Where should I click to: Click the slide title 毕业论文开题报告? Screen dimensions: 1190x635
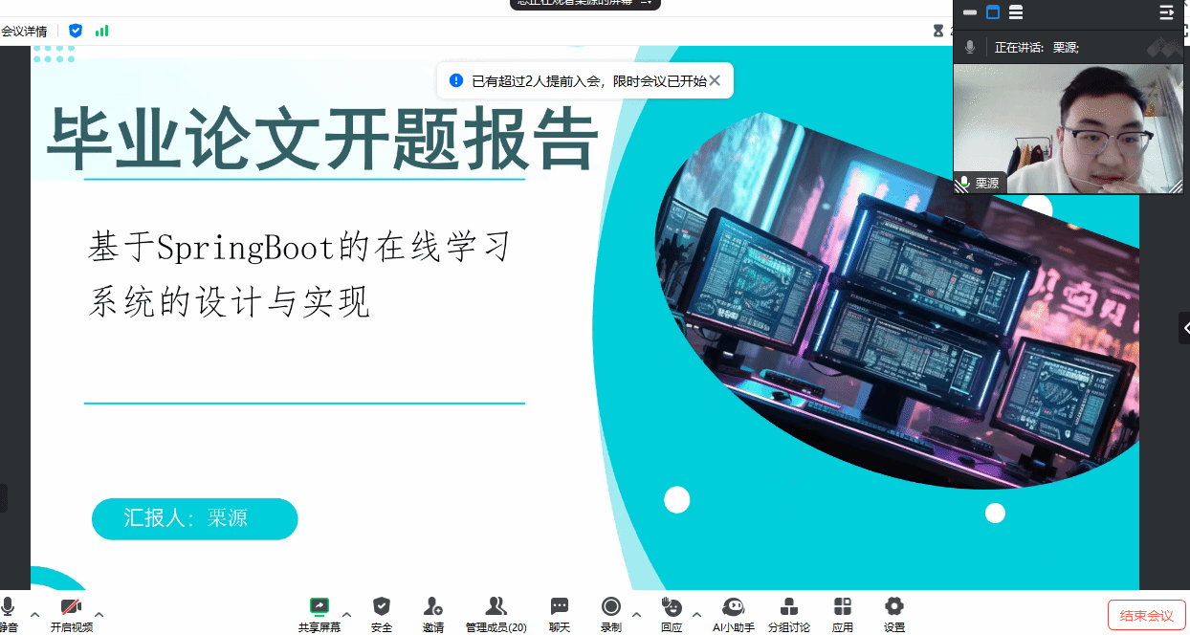click(322, 139)
